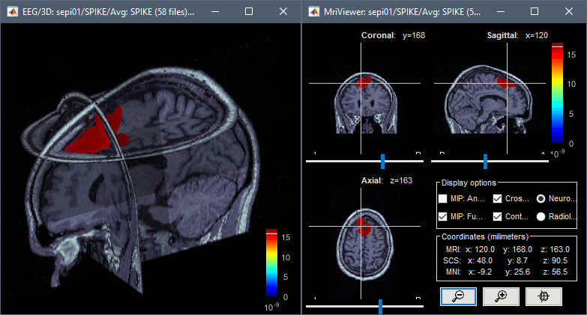
Task: Enable the MIP: Anatomy checkbox
Action: 444,199
